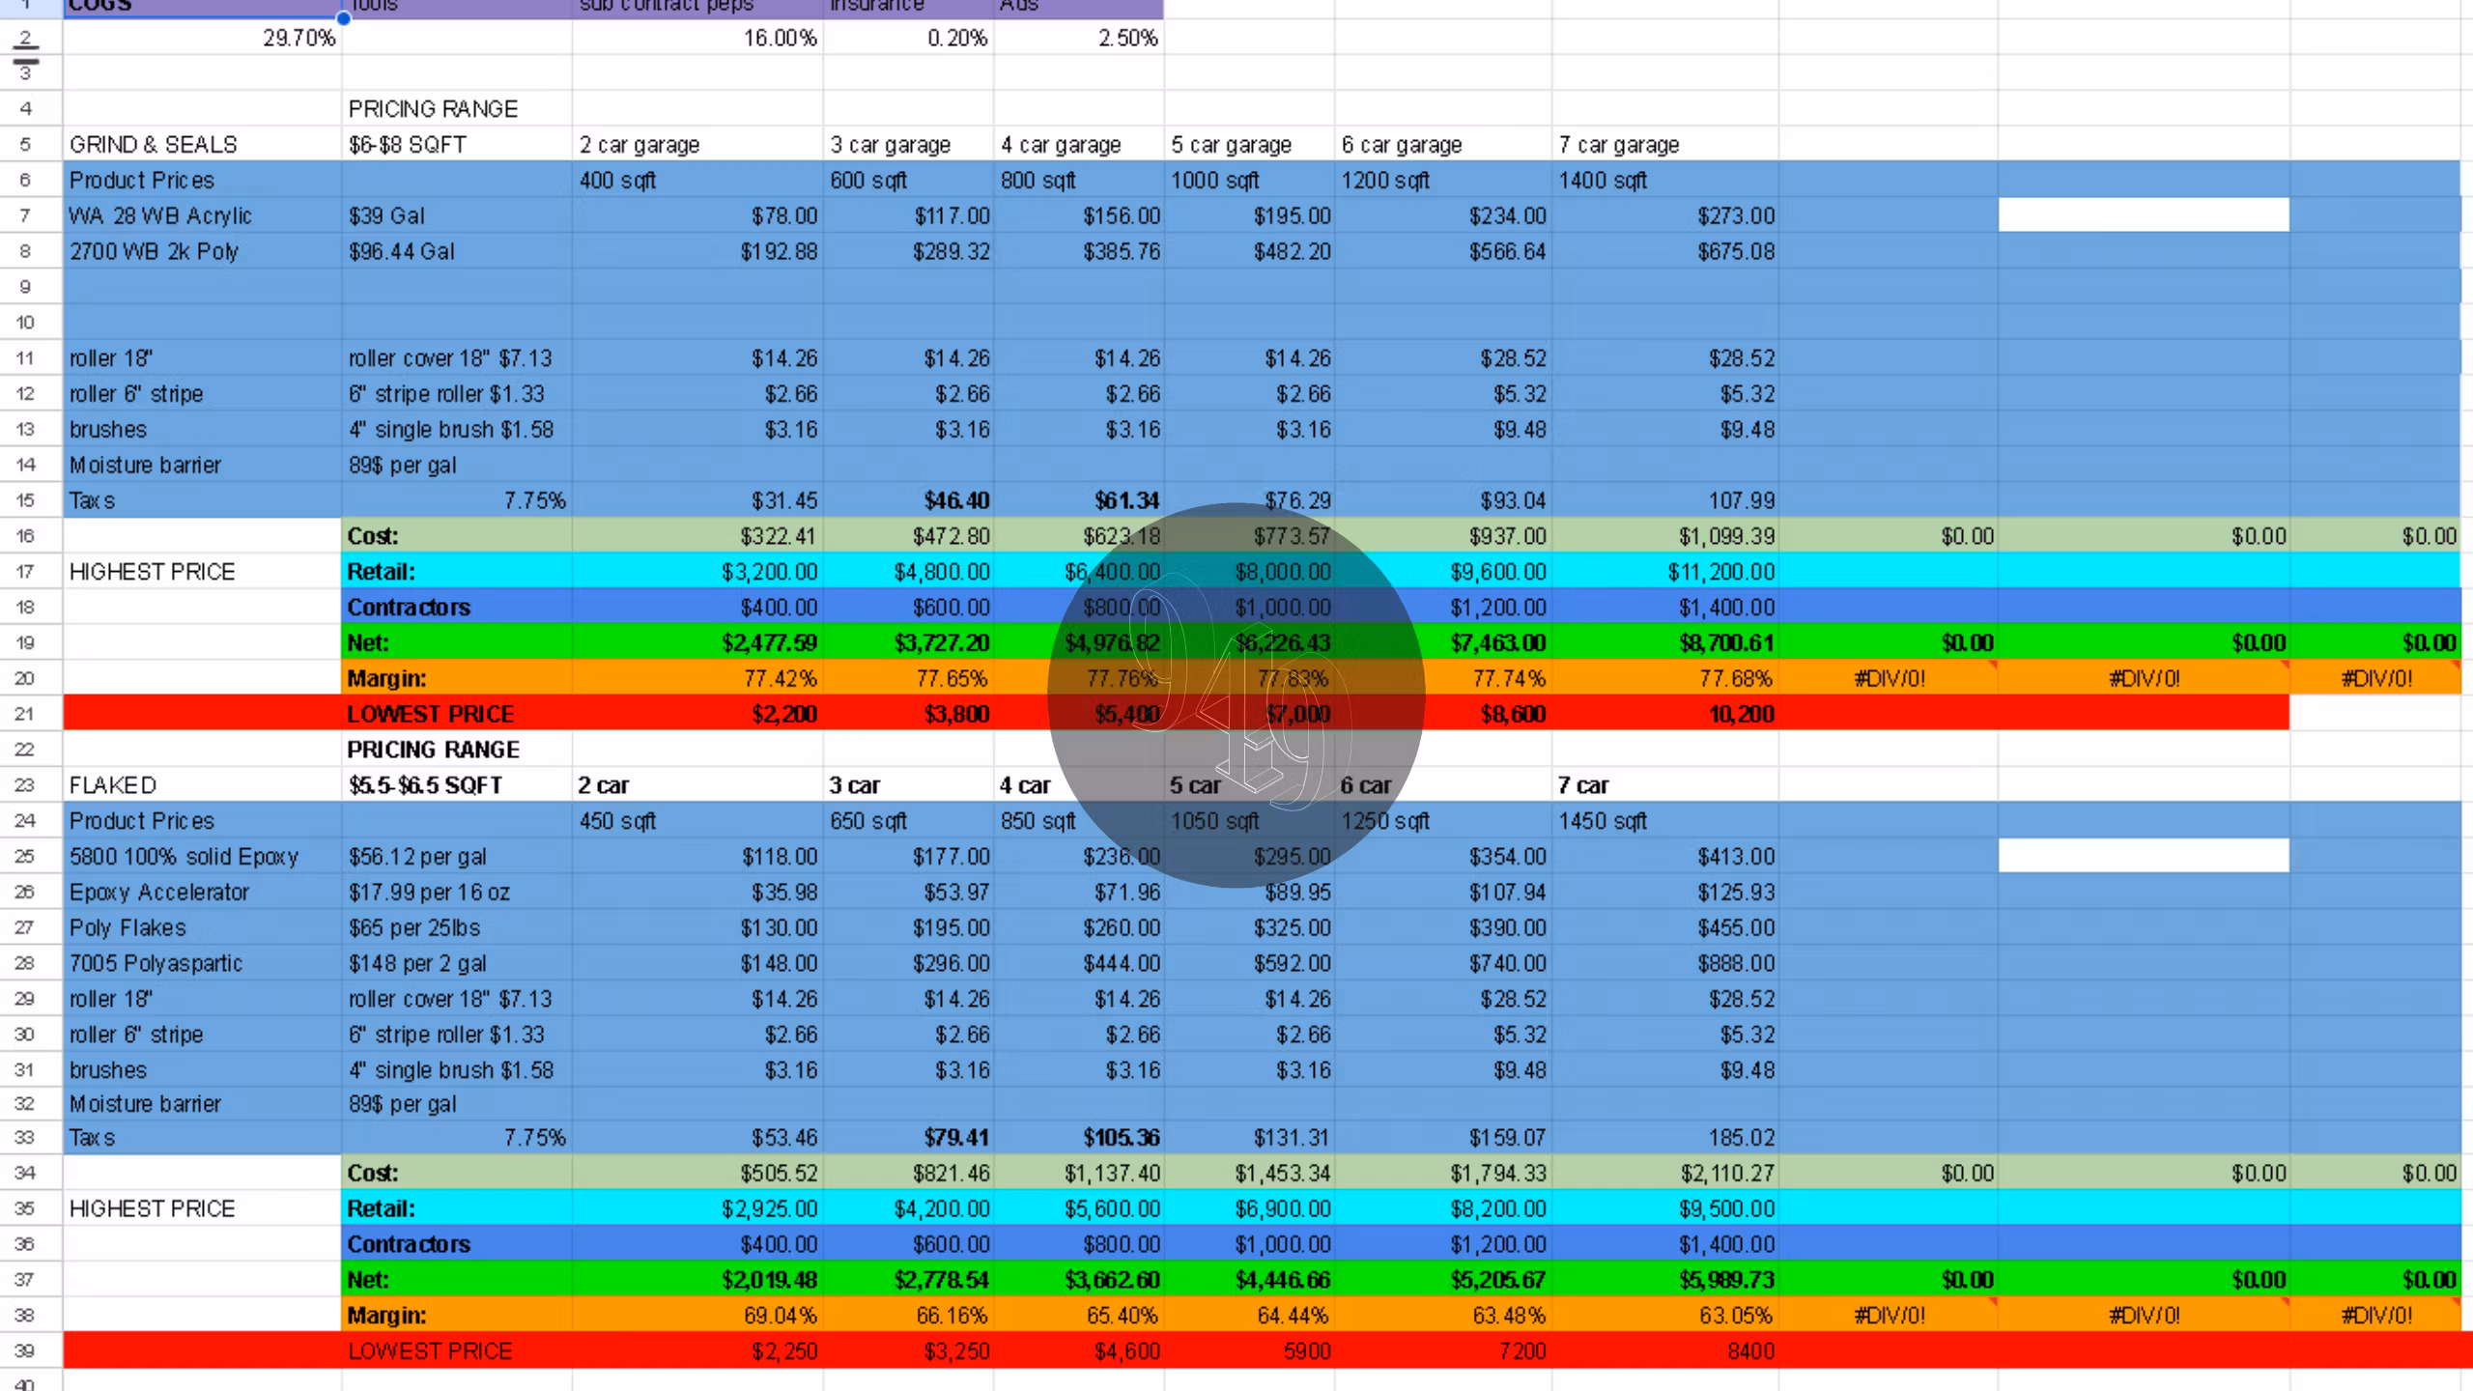
Task: Click the $505.52 cost cell
Action: 697,1174
